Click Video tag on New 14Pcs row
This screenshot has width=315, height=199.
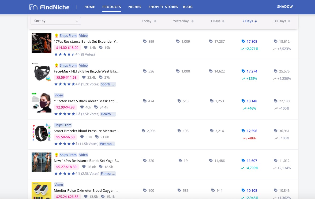click(x=83, y=155)
